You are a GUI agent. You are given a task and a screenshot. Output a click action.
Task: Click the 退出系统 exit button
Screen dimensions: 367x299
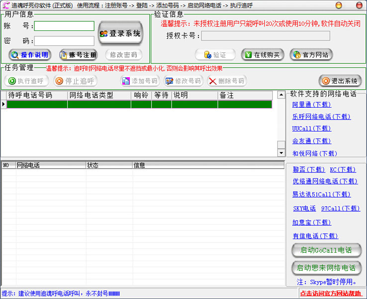click(x=340, y=81)
